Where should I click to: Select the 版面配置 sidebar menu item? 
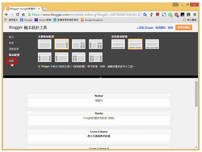point(14,55)
